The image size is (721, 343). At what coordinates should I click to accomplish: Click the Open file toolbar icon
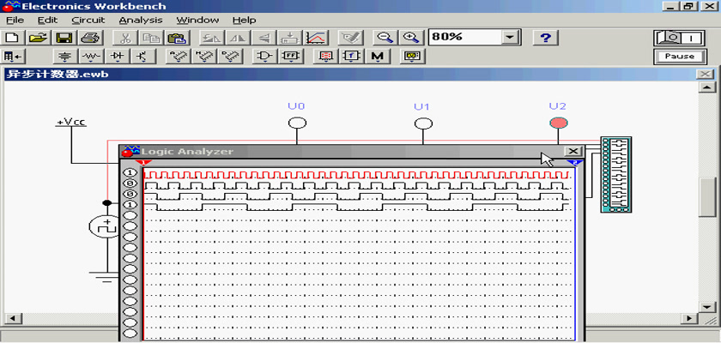pyautogui.click(x=37, y=38)
